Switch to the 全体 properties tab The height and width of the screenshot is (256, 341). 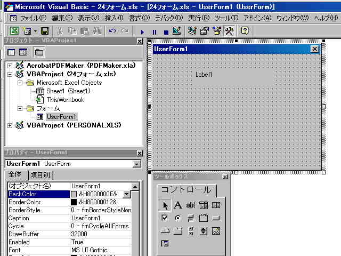tap(15, 175)
